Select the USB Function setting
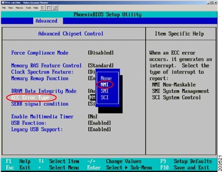The image size is (223, 172). point(29,123)
